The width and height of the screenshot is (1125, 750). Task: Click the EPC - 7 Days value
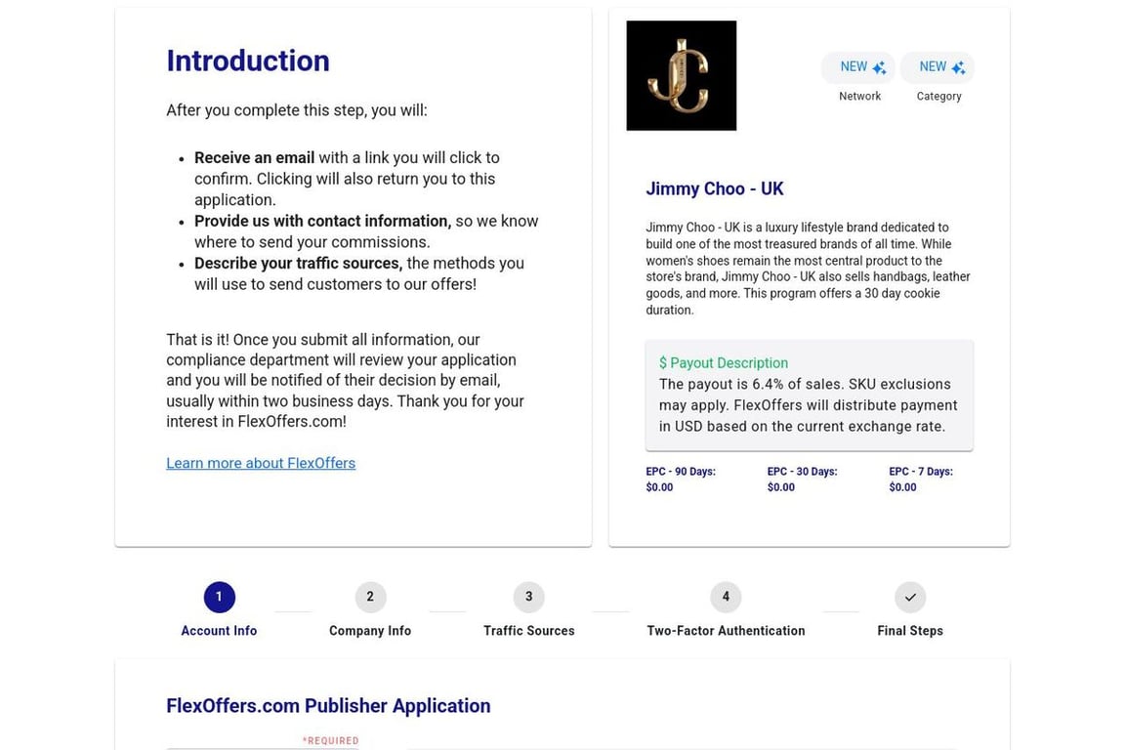(902, 487)
